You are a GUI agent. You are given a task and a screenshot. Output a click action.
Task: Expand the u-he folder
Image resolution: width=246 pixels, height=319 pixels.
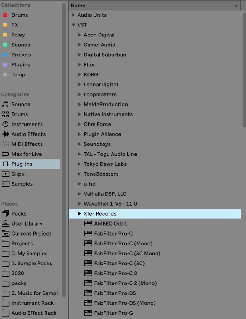click(x=80, y=184)
